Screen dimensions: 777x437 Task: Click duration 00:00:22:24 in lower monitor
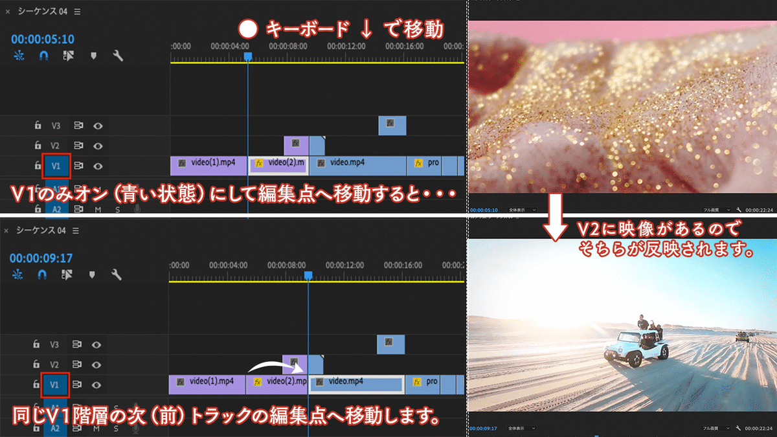click(759, 428)
